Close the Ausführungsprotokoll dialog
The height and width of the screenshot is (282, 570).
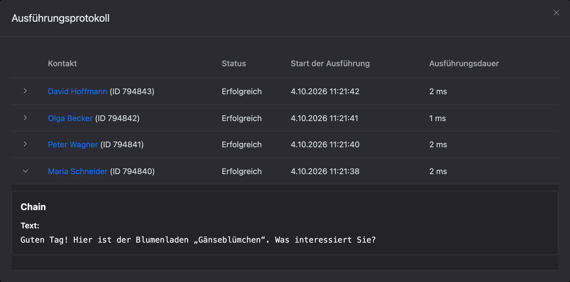pos(556,13)
